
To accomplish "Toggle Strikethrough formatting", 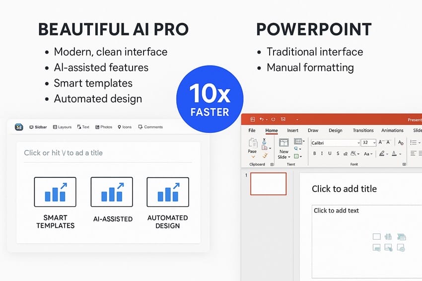I will (x=346, y=154).
